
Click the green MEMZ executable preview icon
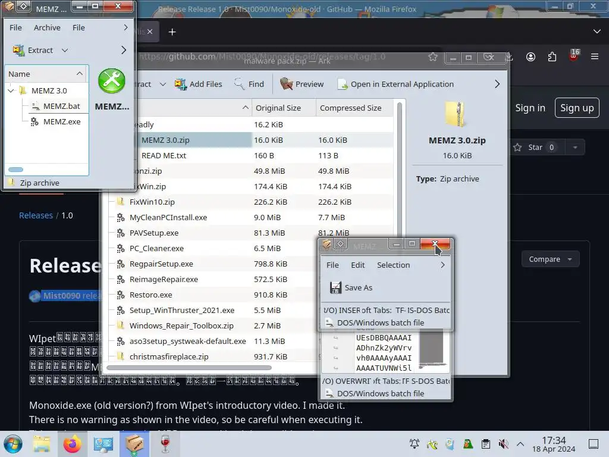pyautogui.click(x=112, y=81)
